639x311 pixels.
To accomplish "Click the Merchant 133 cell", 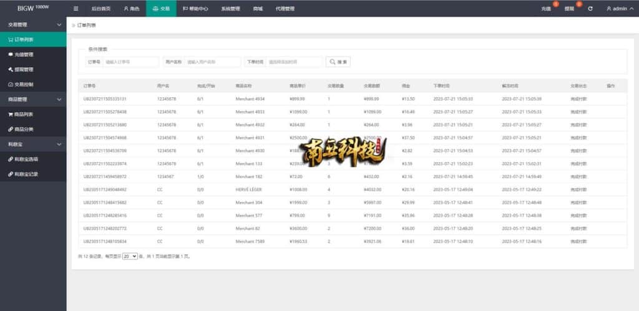I will tap(248, 164).
